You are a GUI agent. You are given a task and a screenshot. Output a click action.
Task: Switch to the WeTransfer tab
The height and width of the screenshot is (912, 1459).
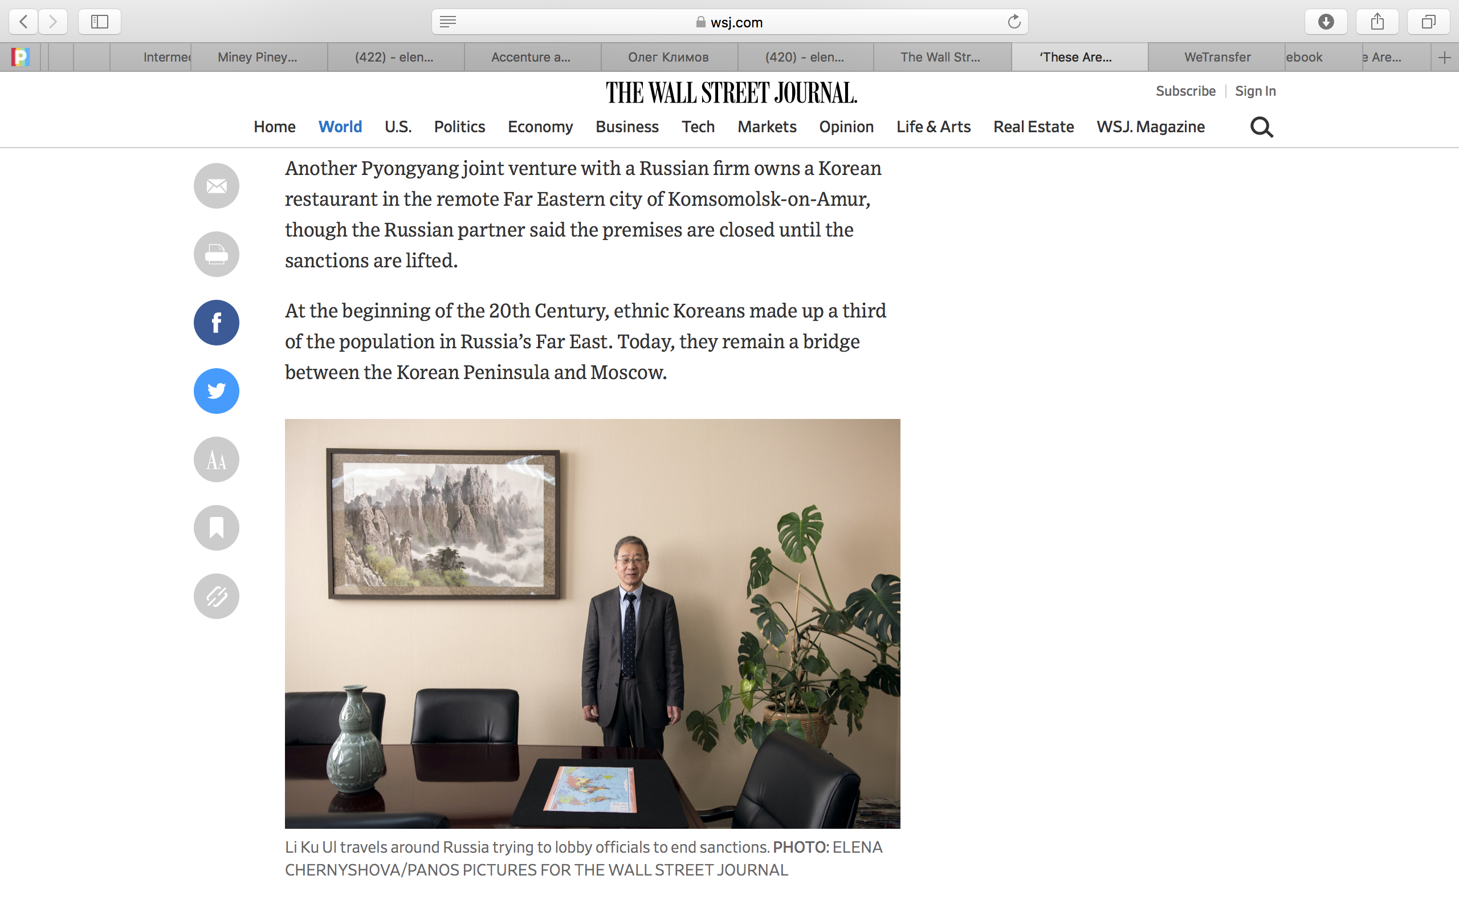tap(1217, 58)
